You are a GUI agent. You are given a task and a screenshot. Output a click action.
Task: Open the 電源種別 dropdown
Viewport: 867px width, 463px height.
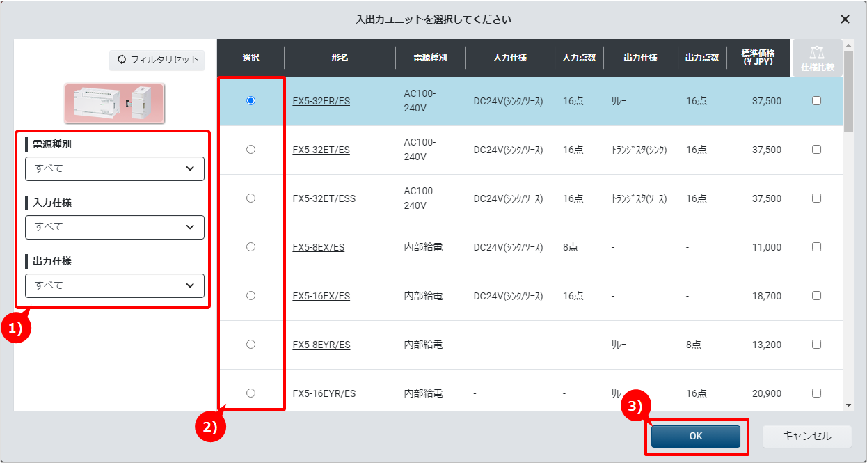[115, 168]
